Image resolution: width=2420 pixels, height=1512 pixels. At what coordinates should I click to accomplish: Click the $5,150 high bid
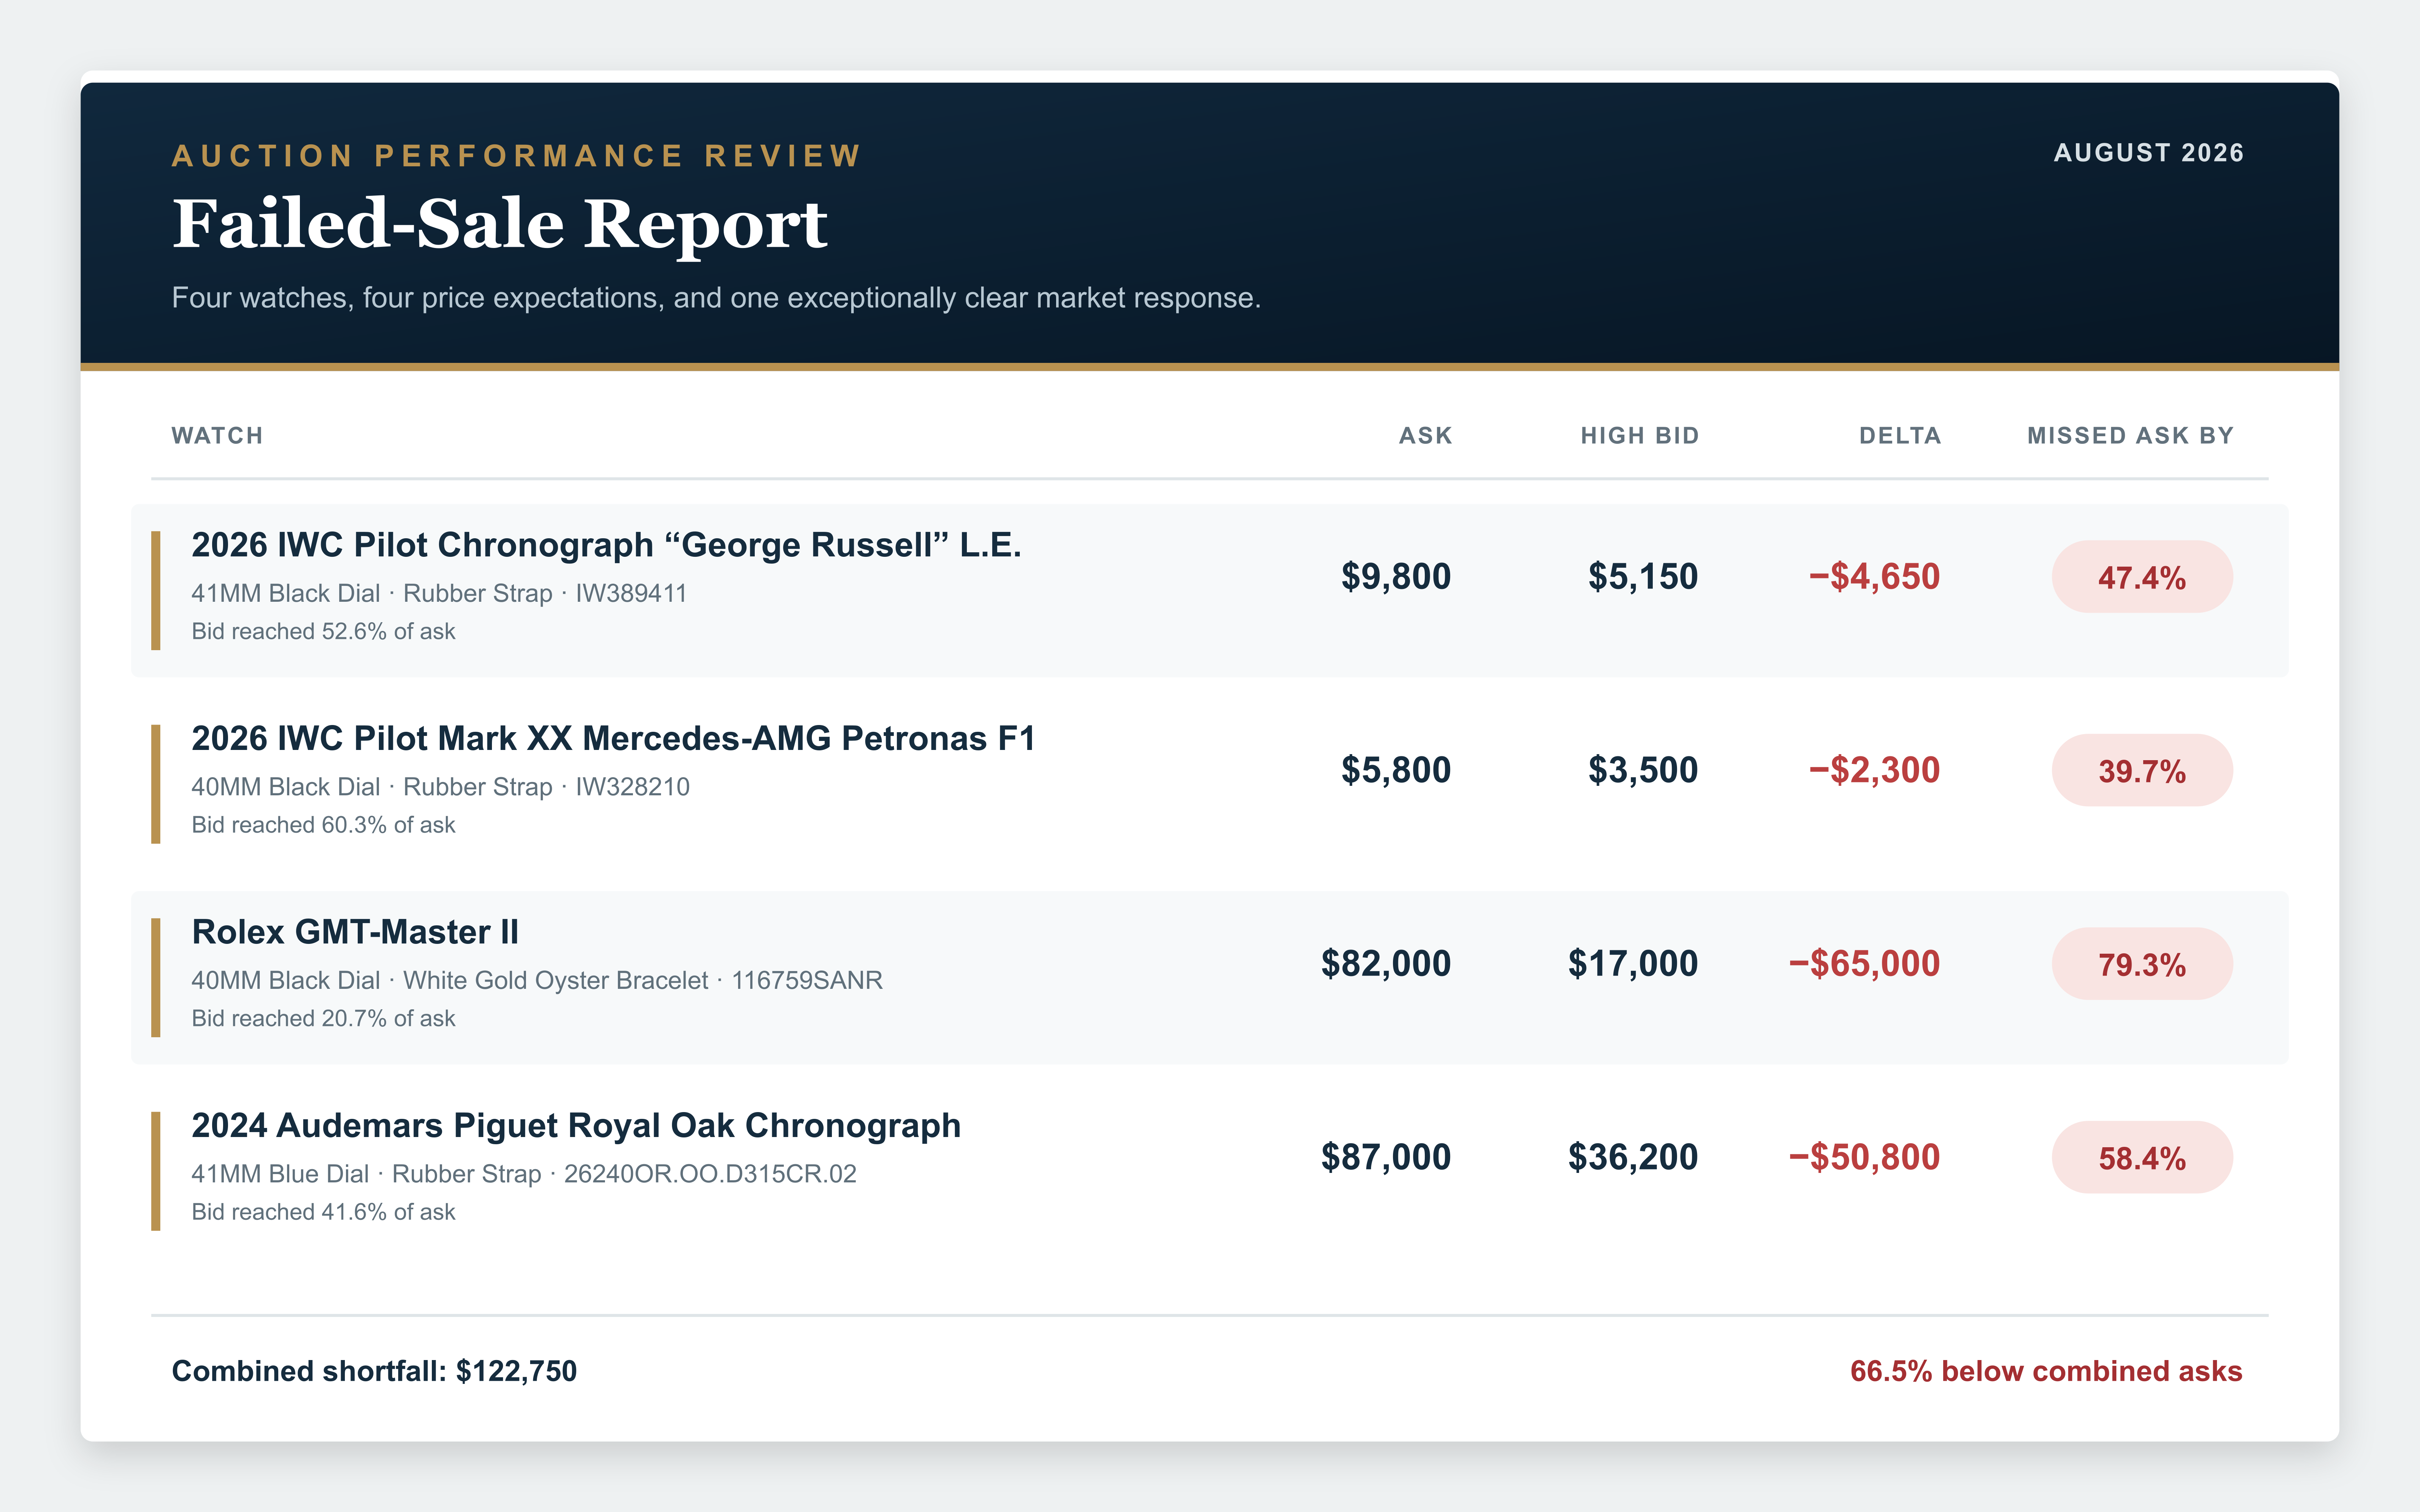click(1643, 577)
